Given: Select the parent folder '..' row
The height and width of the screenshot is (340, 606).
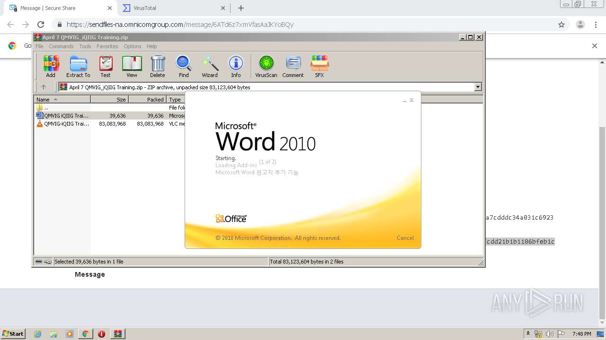Looking at the screenshot, I should tap(109, 108).
